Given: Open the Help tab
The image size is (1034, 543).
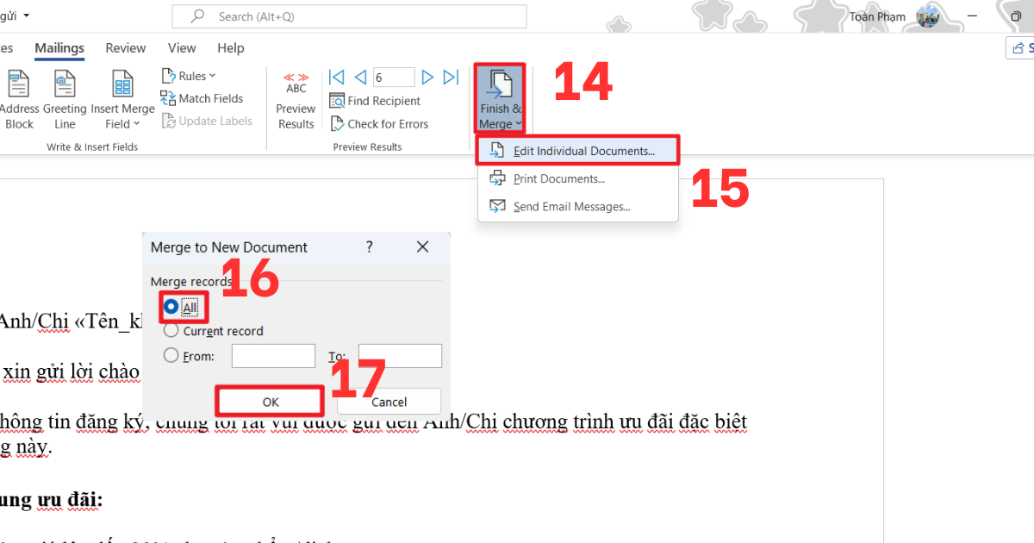Looking at the screenshot, I should pos(231,48).
